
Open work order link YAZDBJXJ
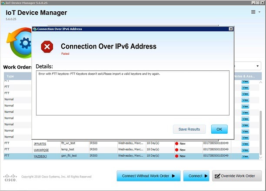40,156
